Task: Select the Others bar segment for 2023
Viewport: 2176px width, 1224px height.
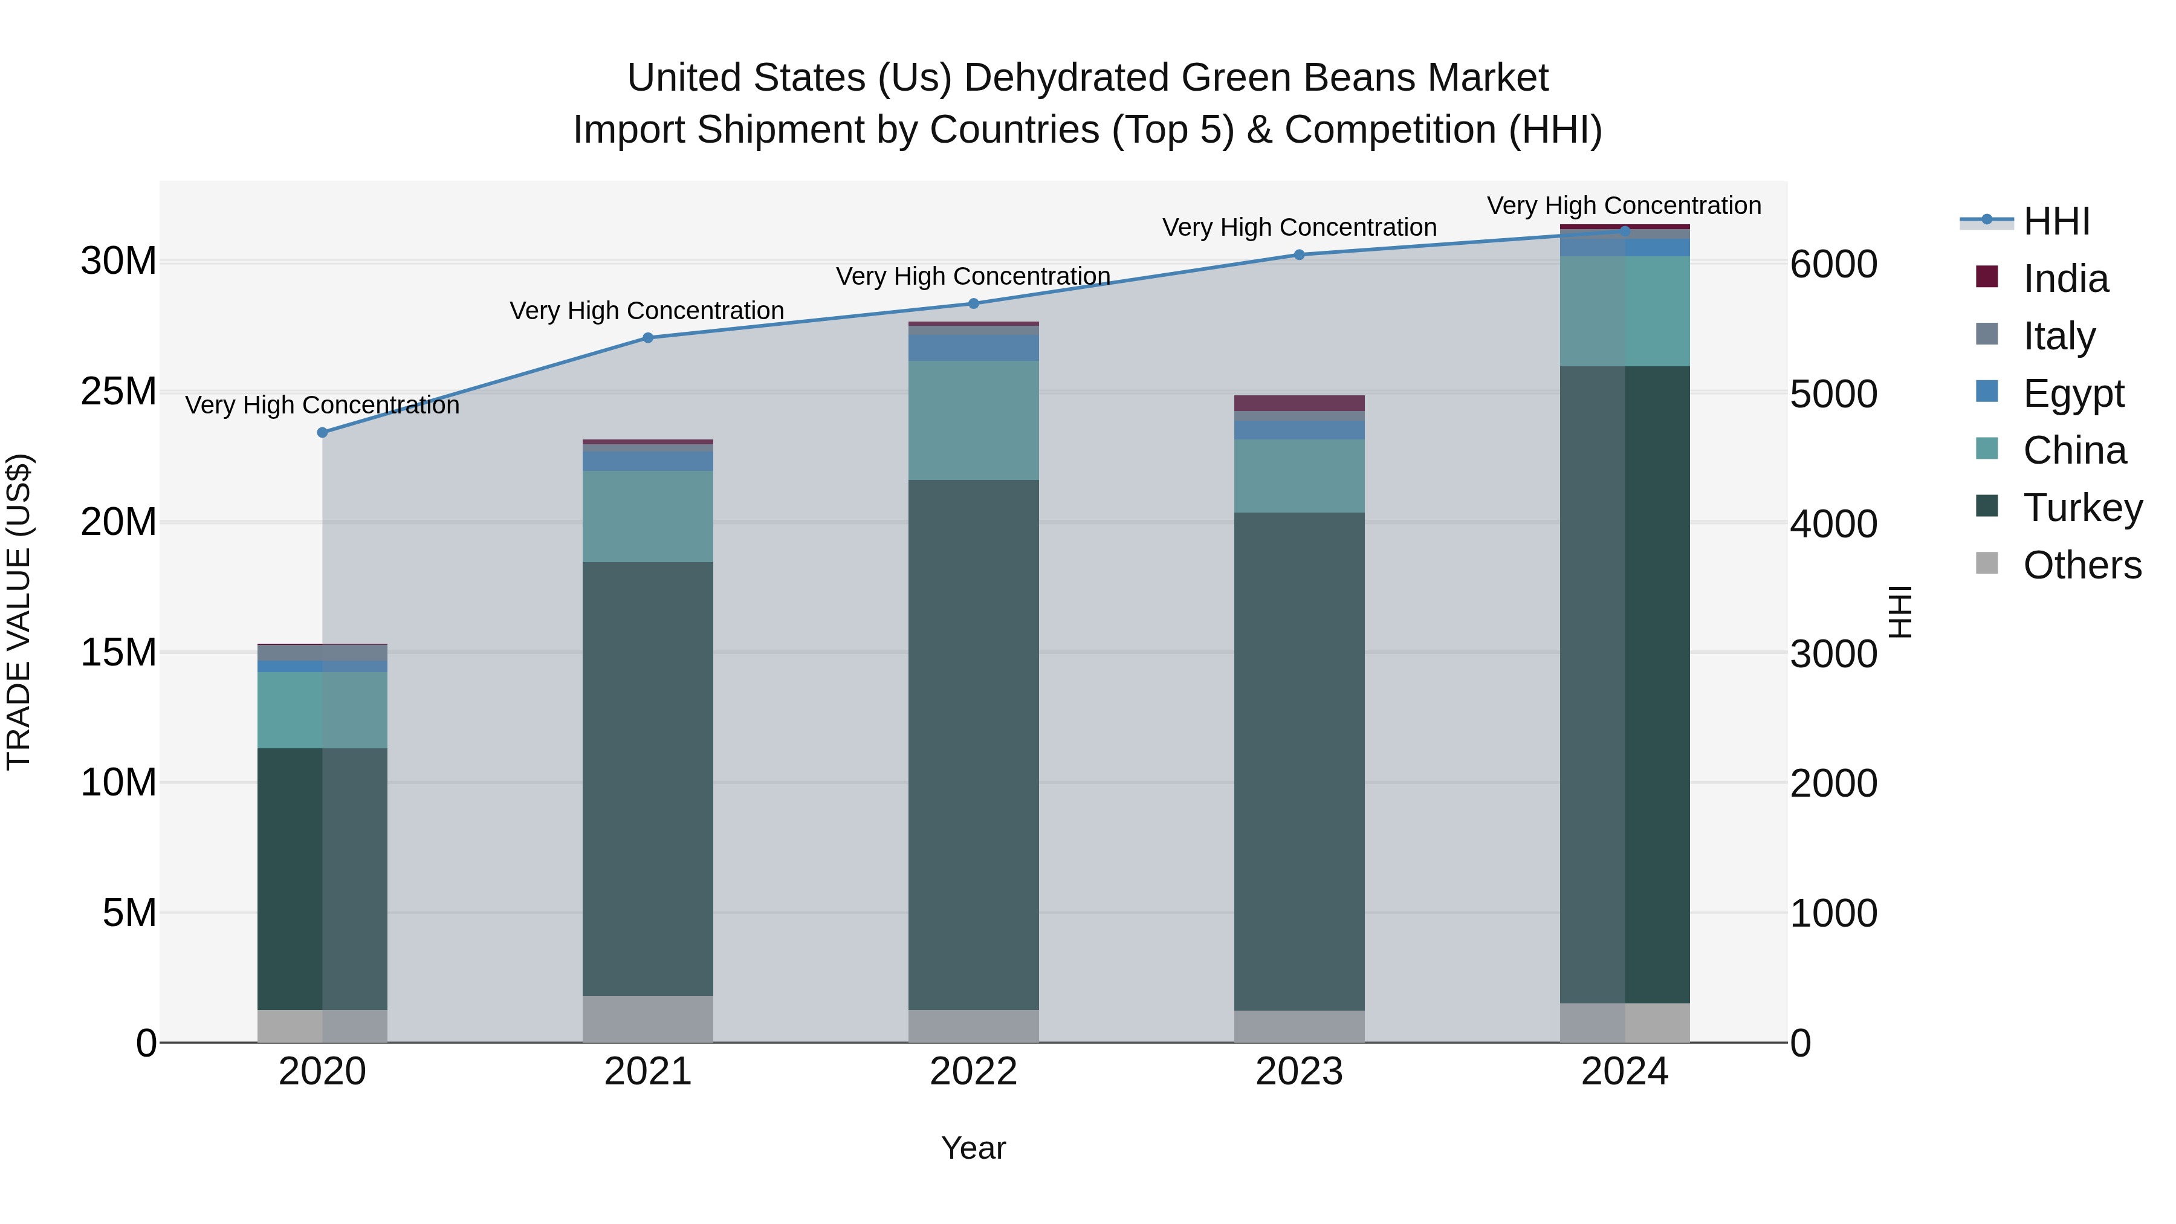Action: point(1299,1027)
